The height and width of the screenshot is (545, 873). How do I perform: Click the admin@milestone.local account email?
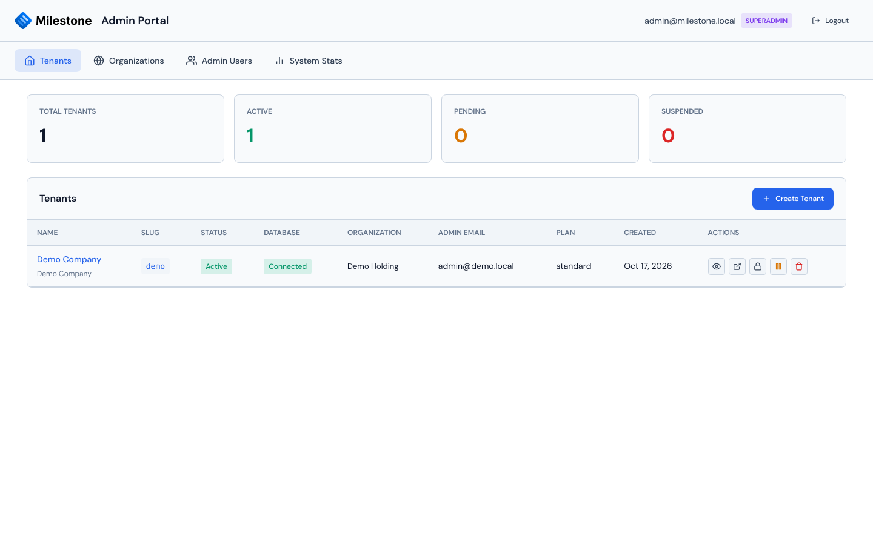690,21
